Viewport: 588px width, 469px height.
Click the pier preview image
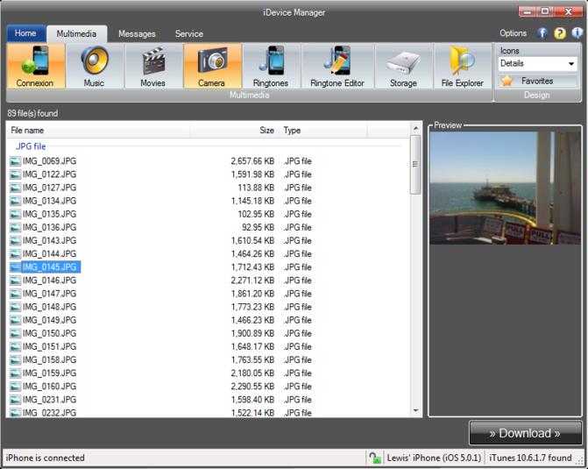pyautogui.click(x=505, y=188)
